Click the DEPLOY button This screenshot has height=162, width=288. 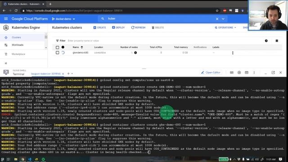[118, 27]
